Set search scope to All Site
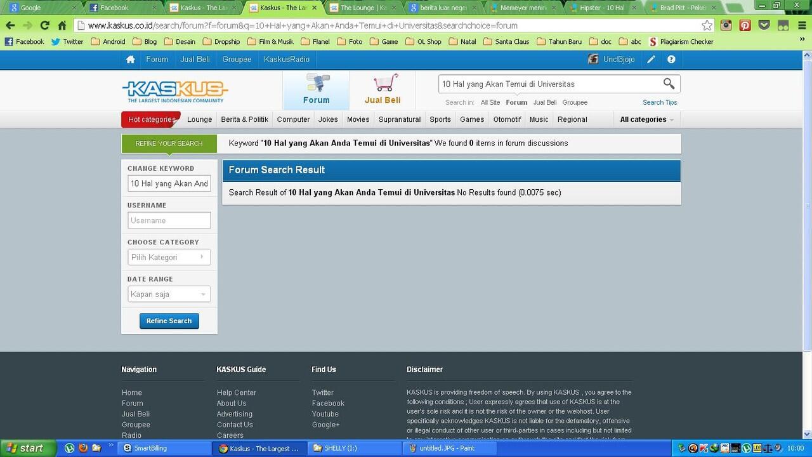812x457 pixels. pos(490,102)
